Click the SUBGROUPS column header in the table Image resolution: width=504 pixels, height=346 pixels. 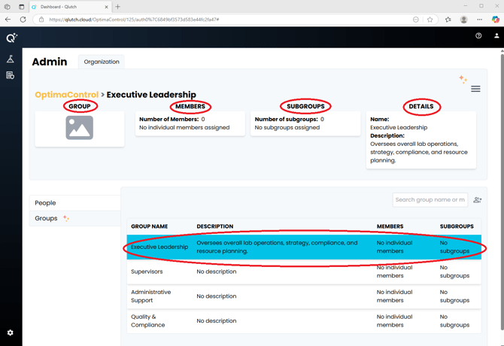[x=457, y=226]
